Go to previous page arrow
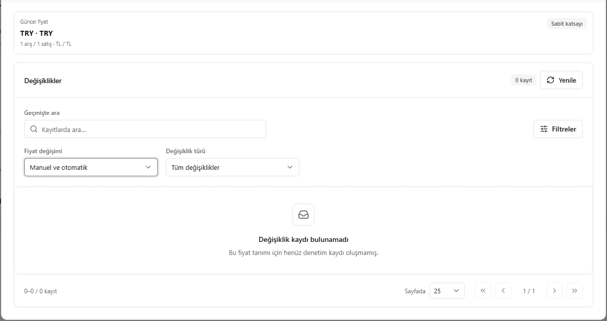 pos(503,291)
